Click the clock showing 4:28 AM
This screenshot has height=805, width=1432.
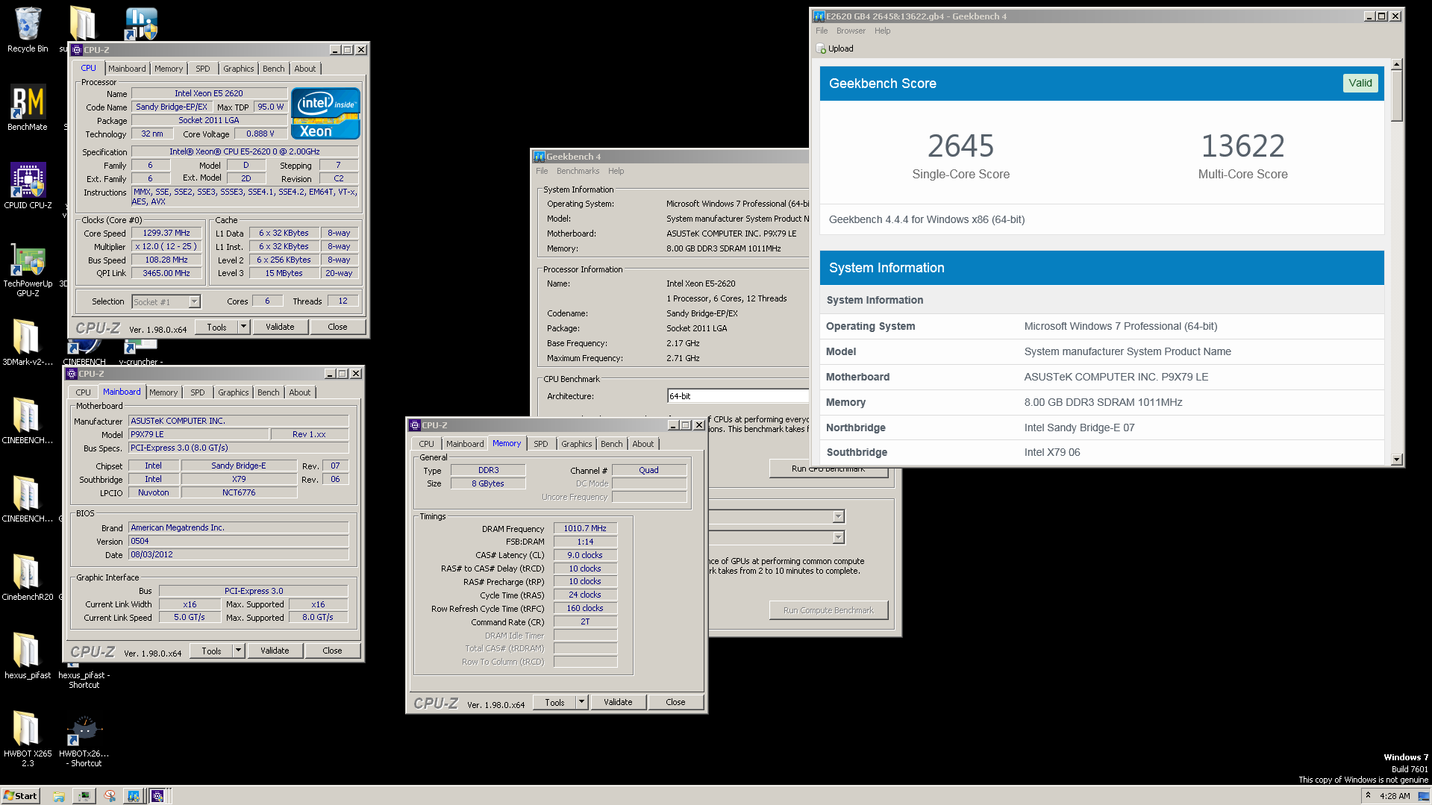pos(1395,796)
